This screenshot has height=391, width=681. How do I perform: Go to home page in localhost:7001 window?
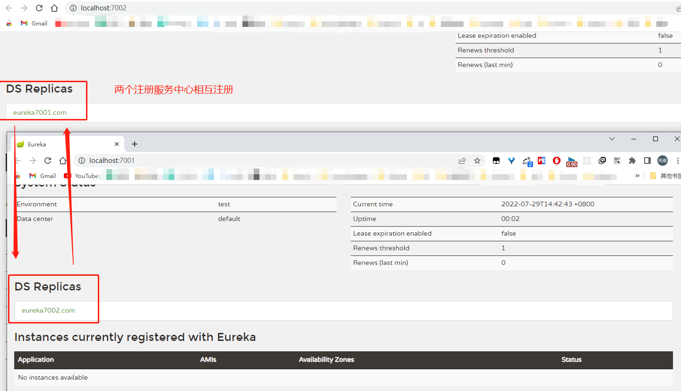pyautogui.click(x=63, y=161)
